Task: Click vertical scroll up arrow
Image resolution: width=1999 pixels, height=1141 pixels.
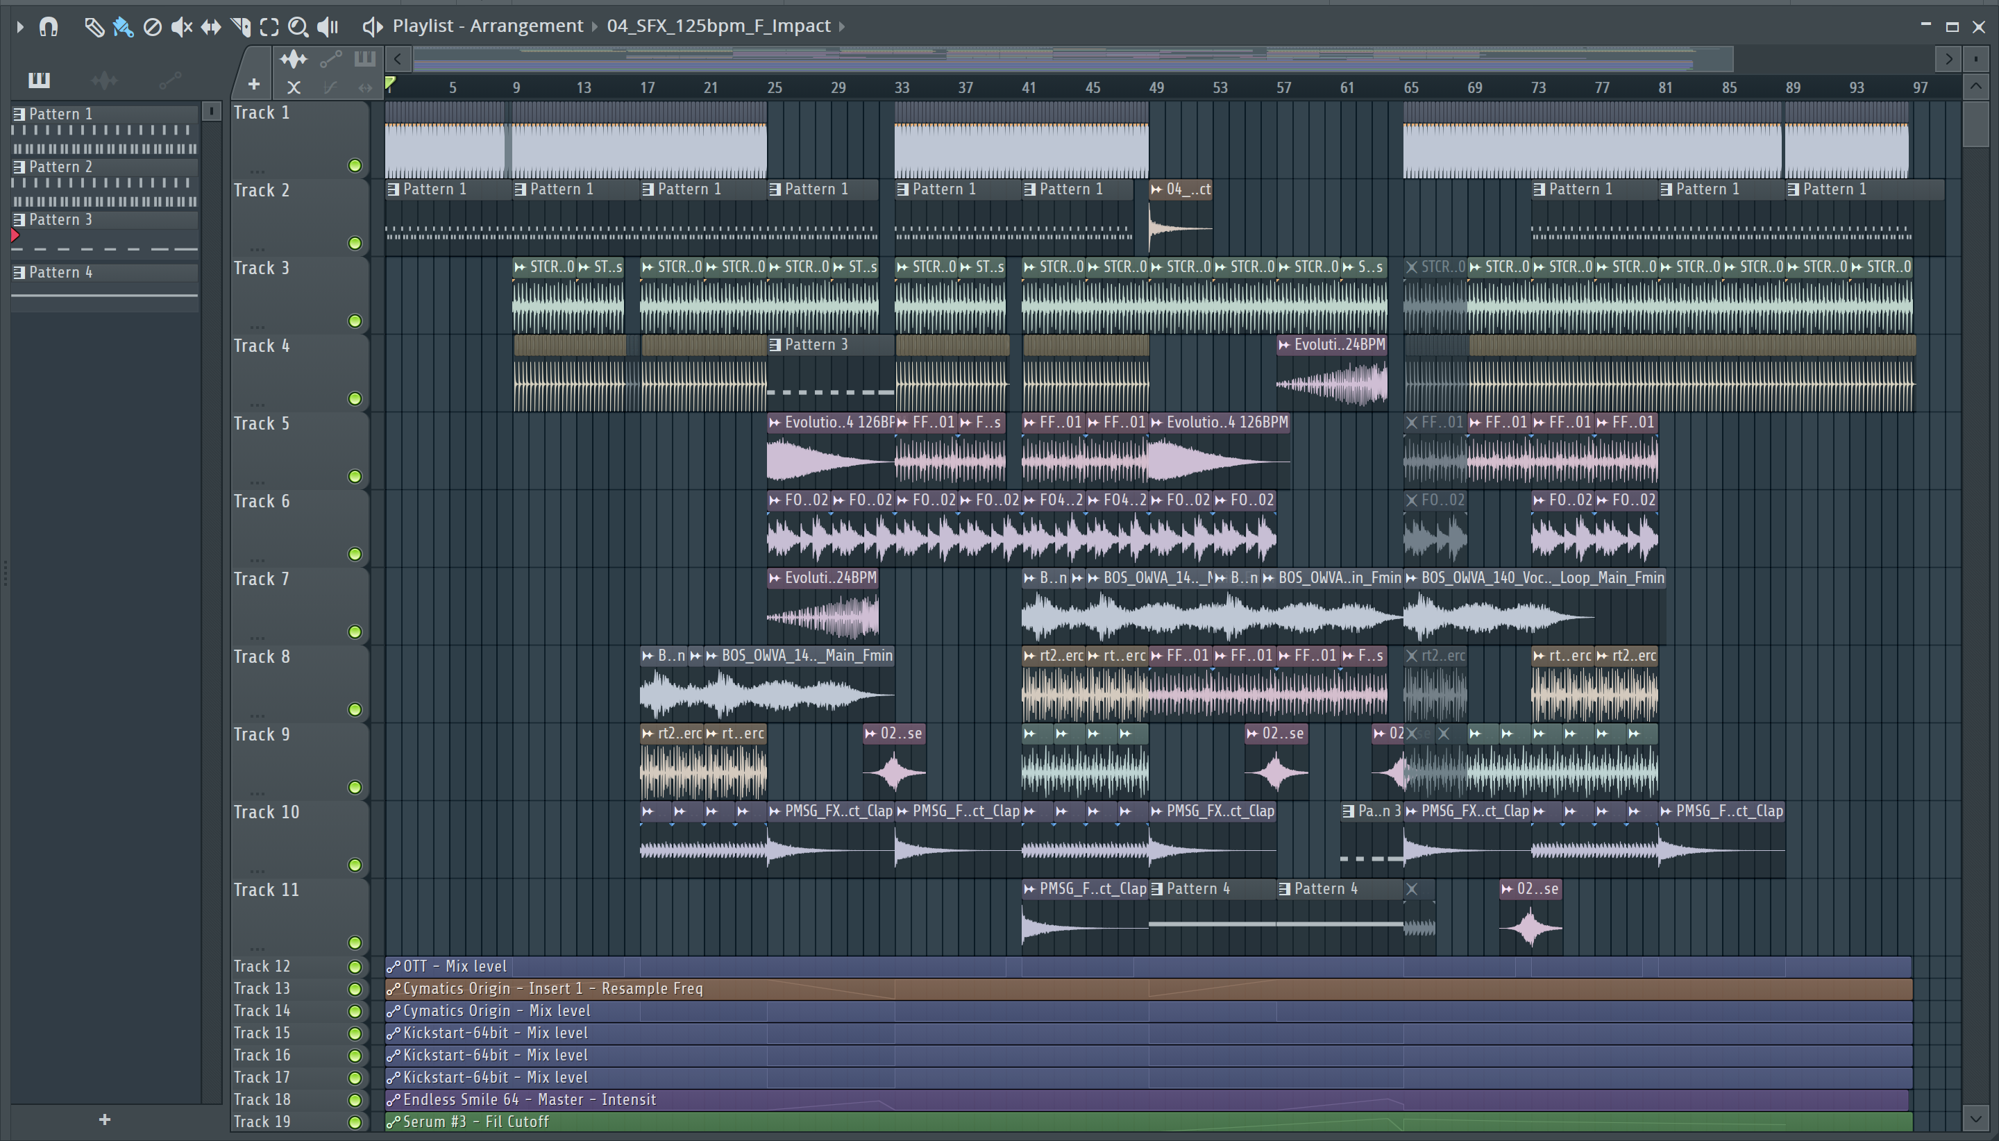Action: pos(1975,86)
